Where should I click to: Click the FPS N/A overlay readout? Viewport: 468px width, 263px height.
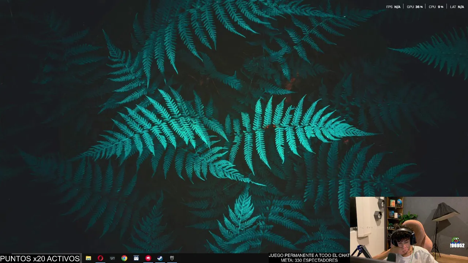[x=393, y=7]
